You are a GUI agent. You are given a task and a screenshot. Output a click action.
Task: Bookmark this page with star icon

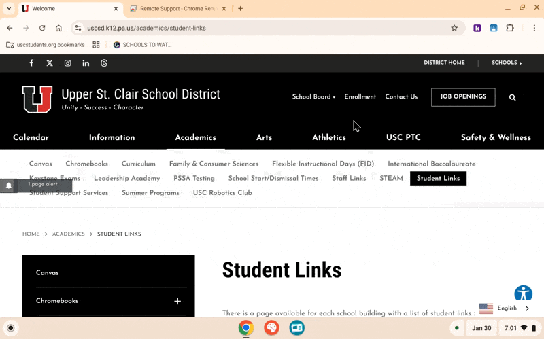[x=454, y=28]
